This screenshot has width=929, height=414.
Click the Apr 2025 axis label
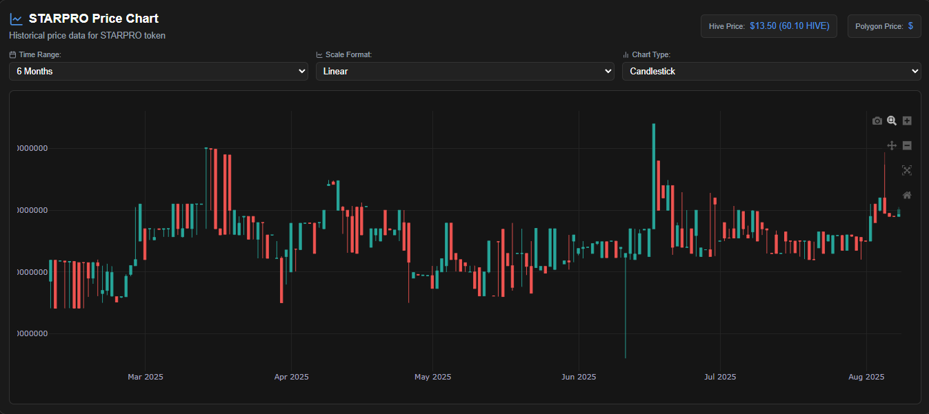click(291, 377)
